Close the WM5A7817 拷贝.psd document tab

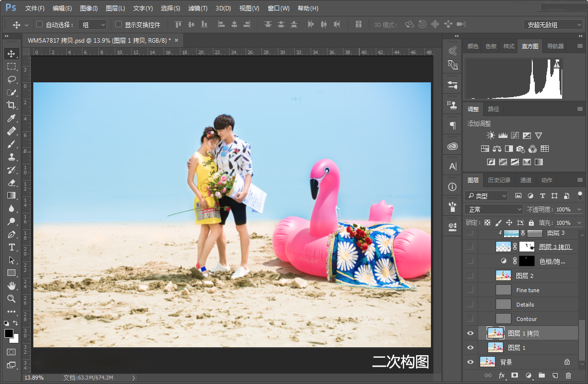coord(176,40)
